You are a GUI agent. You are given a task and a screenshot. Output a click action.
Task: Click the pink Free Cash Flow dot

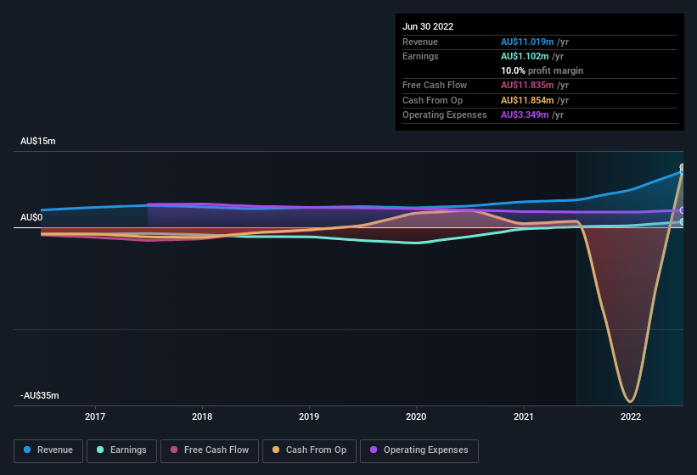(174, 450)
